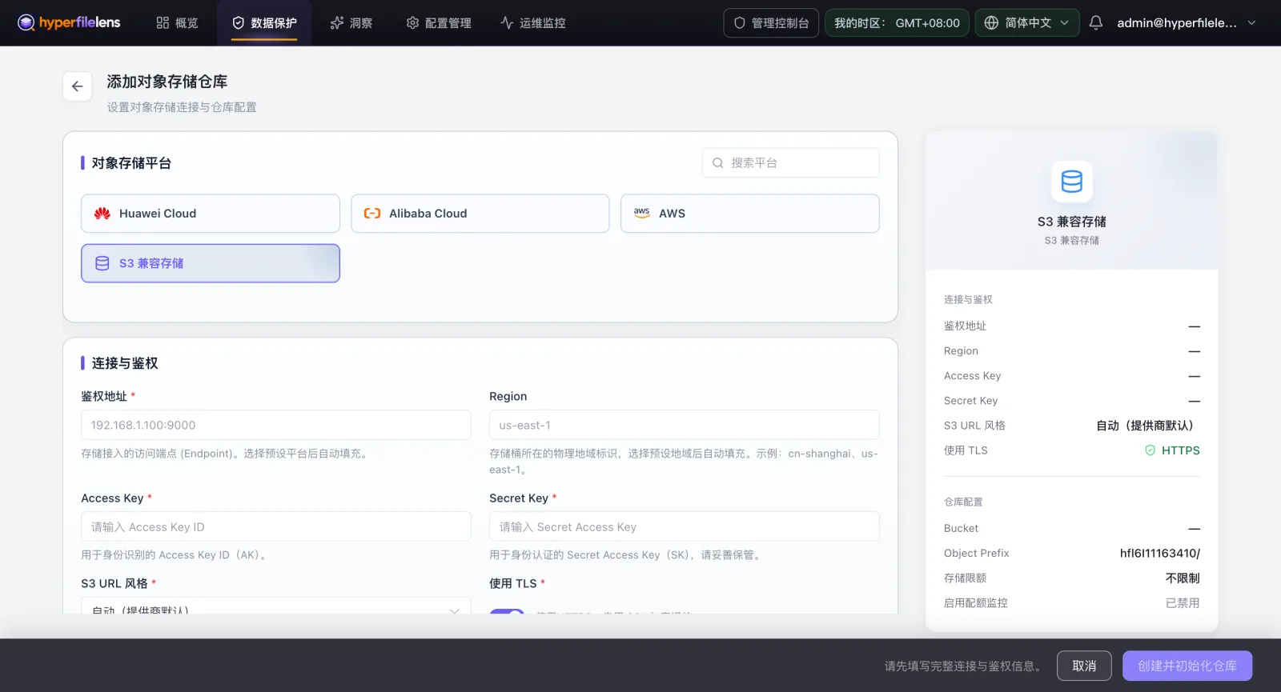Click the Alibaba Cloud logo icon
This screenshot has height=692, width=1281.
(372, 214)
